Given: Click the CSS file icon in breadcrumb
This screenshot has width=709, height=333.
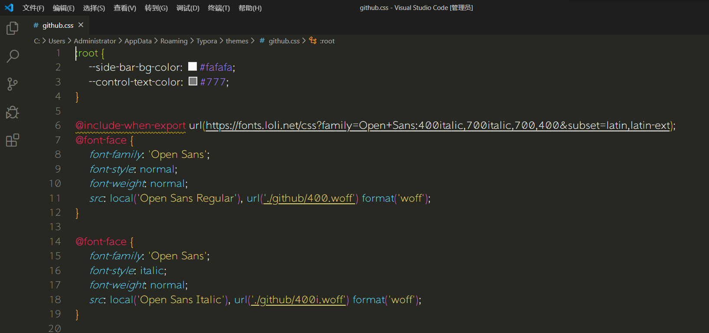Looking at the screenshot, I should click(262, 41).
